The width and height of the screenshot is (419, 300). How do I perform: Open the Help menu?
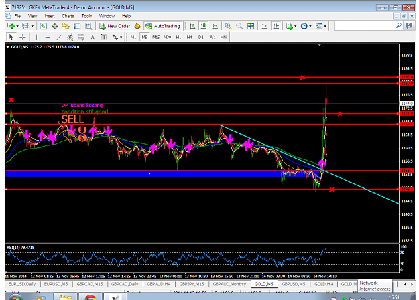(127, 16)
